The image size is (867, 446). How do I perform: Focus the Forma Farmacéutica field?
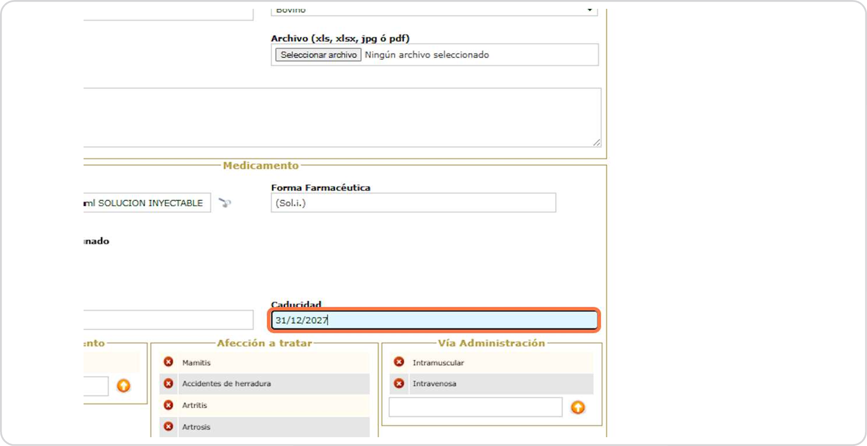click(x=413, y=203)
